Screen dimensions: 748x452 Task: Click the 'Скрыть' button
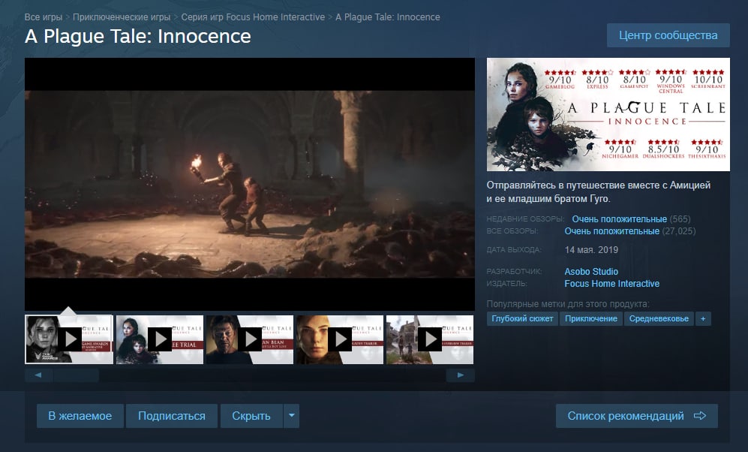click(x=251, y=416)
